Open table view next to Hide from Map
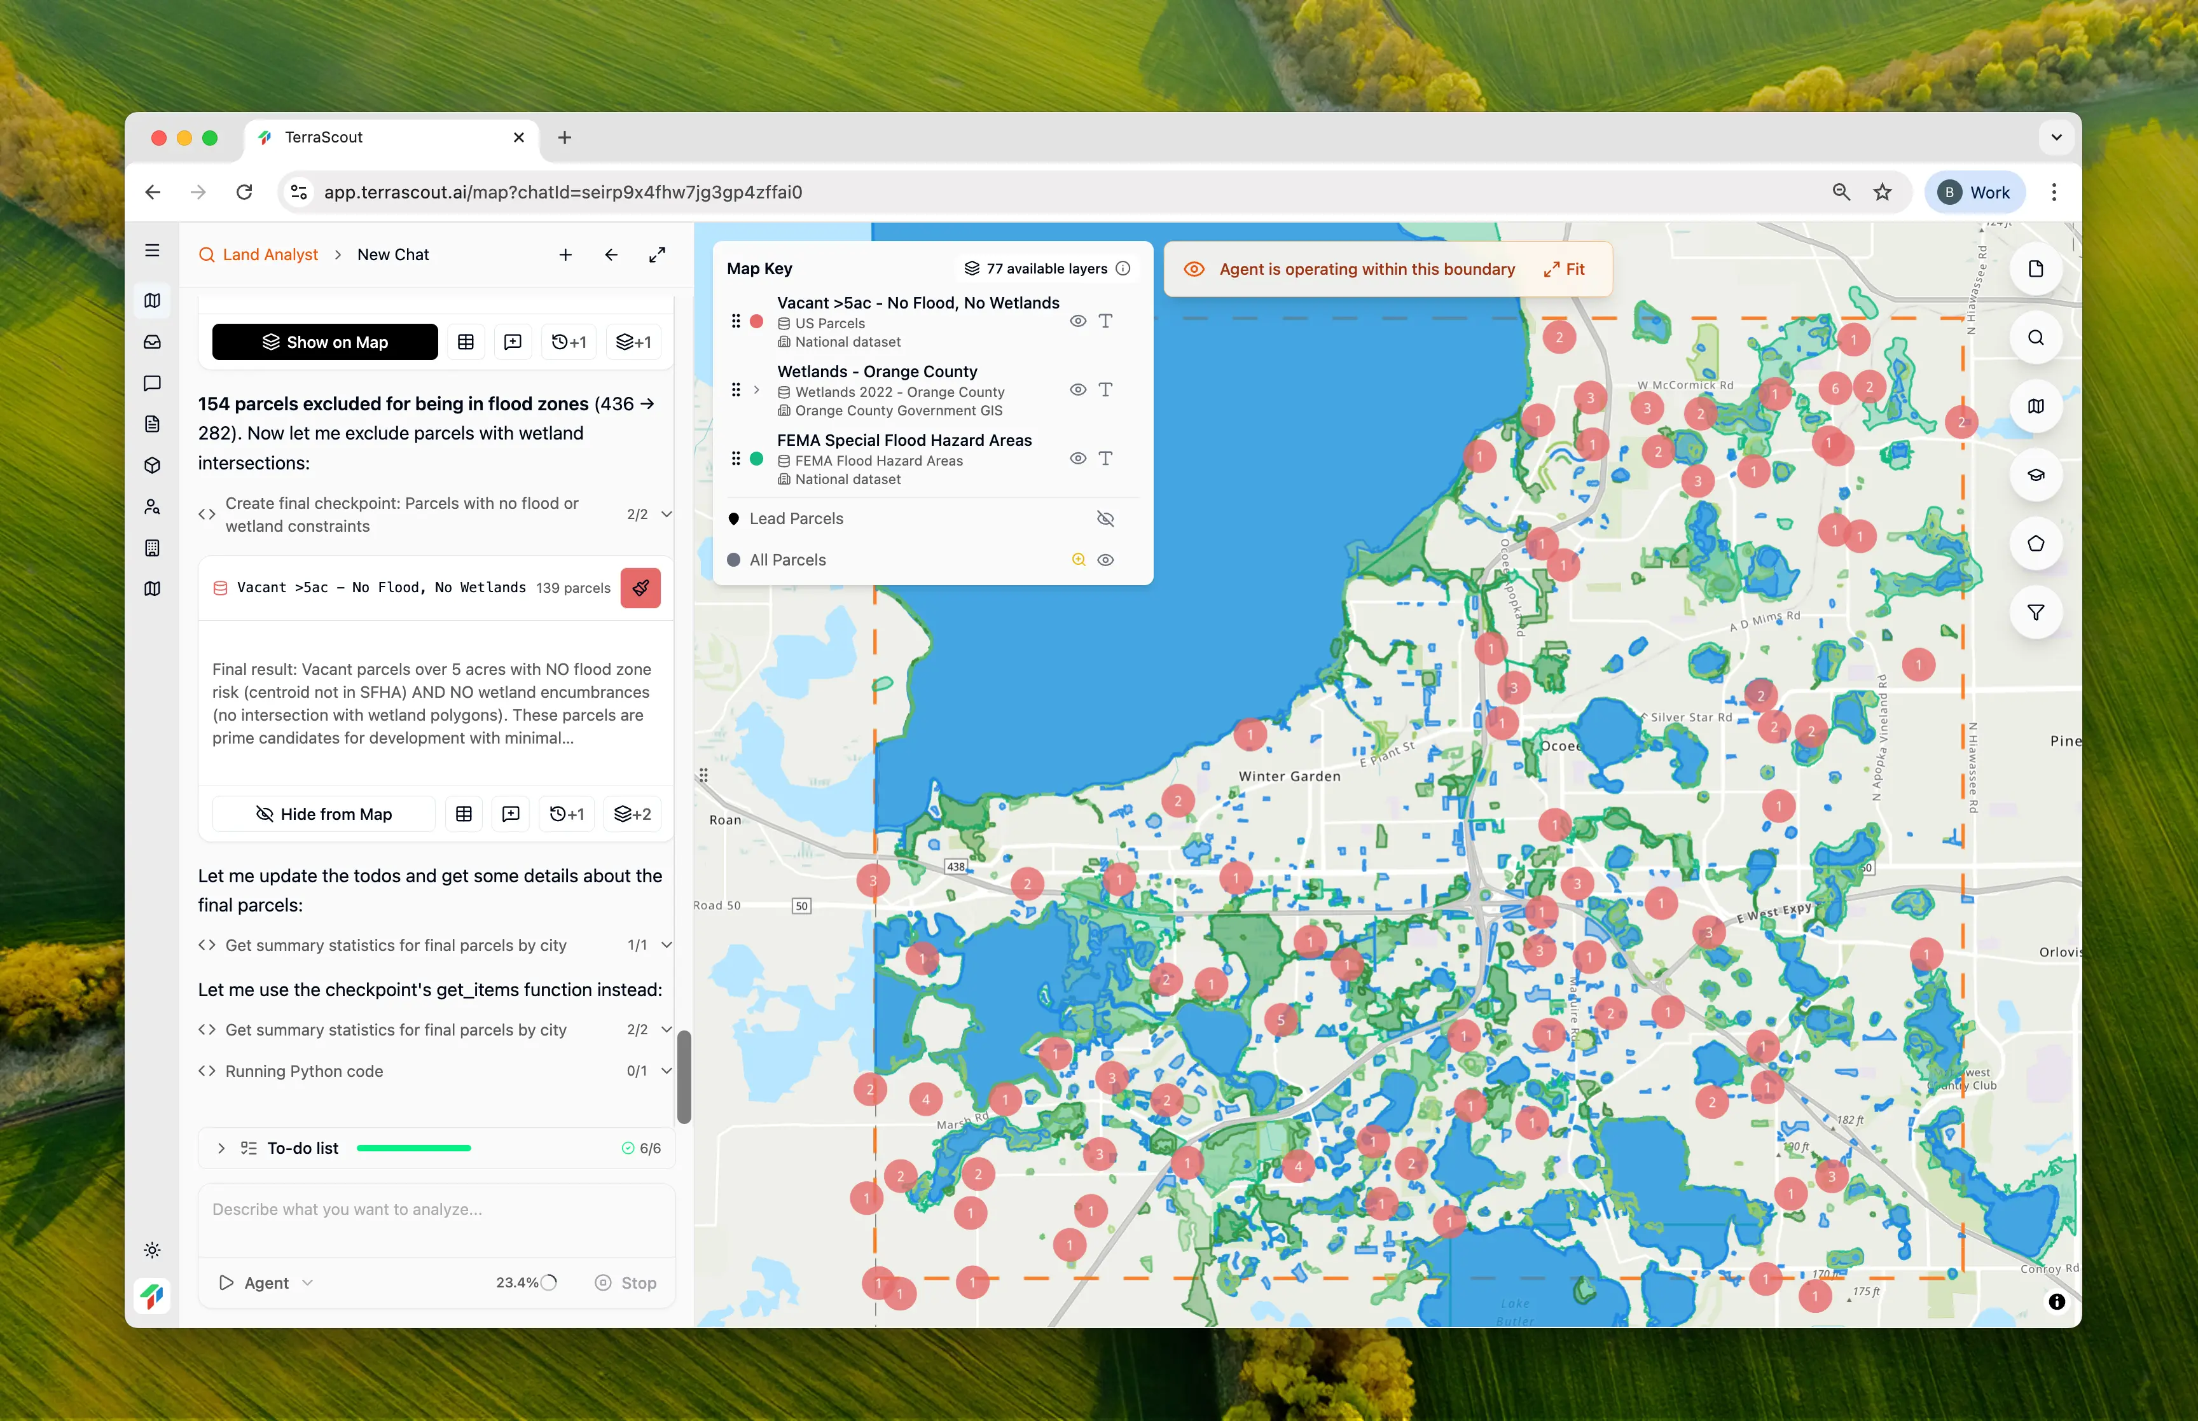 tap(464, 814)
